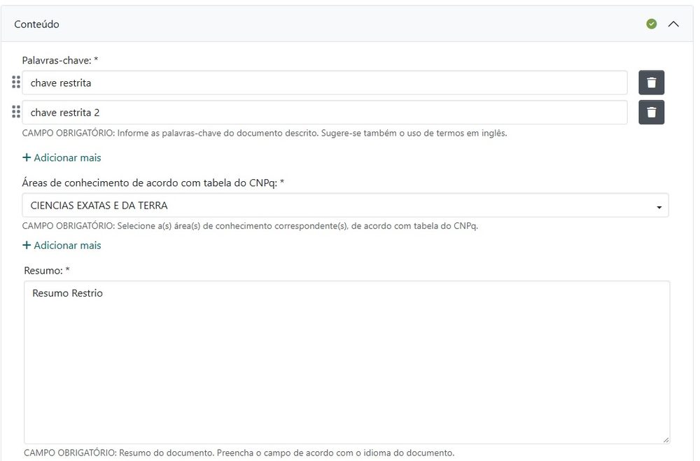Viewport: 700px width, 461px height.
Task: Grab the drag handle beside 'chave restrita 2'
Action: pos(16,111)
